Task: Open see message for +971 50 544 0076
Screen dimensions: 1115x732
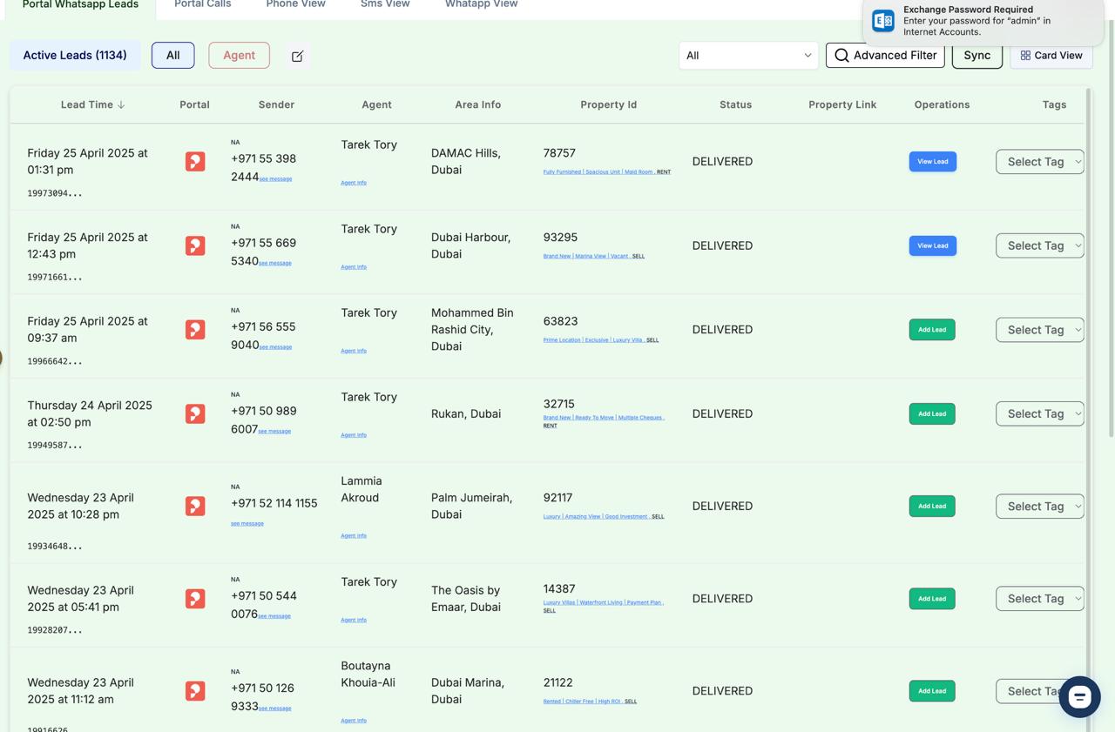Action: coord(274,616)
